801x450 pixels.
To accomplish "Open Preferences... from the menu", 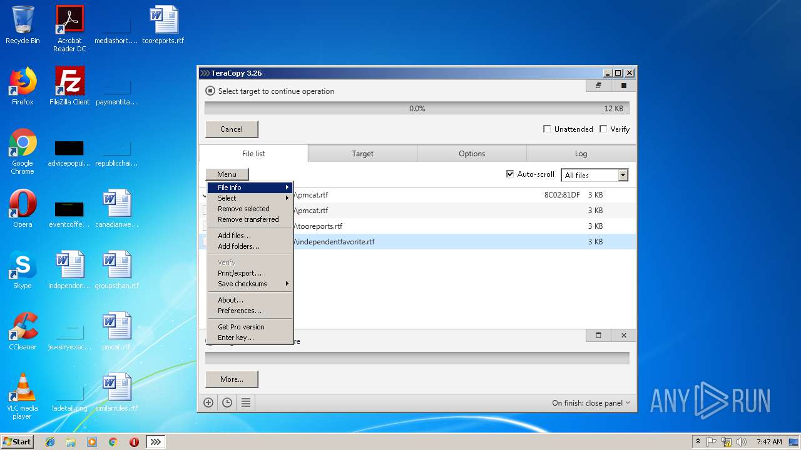I will (250, 311).
